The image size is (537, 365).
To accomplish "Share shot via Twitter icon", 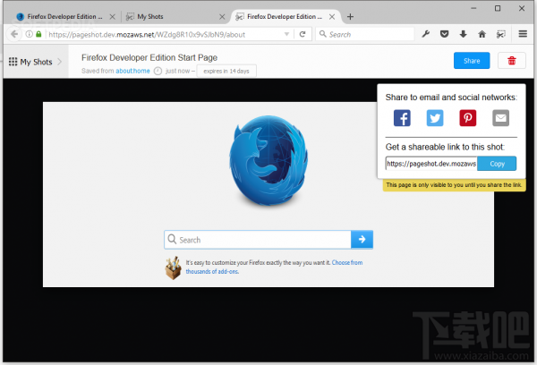I will click(435, 118).
